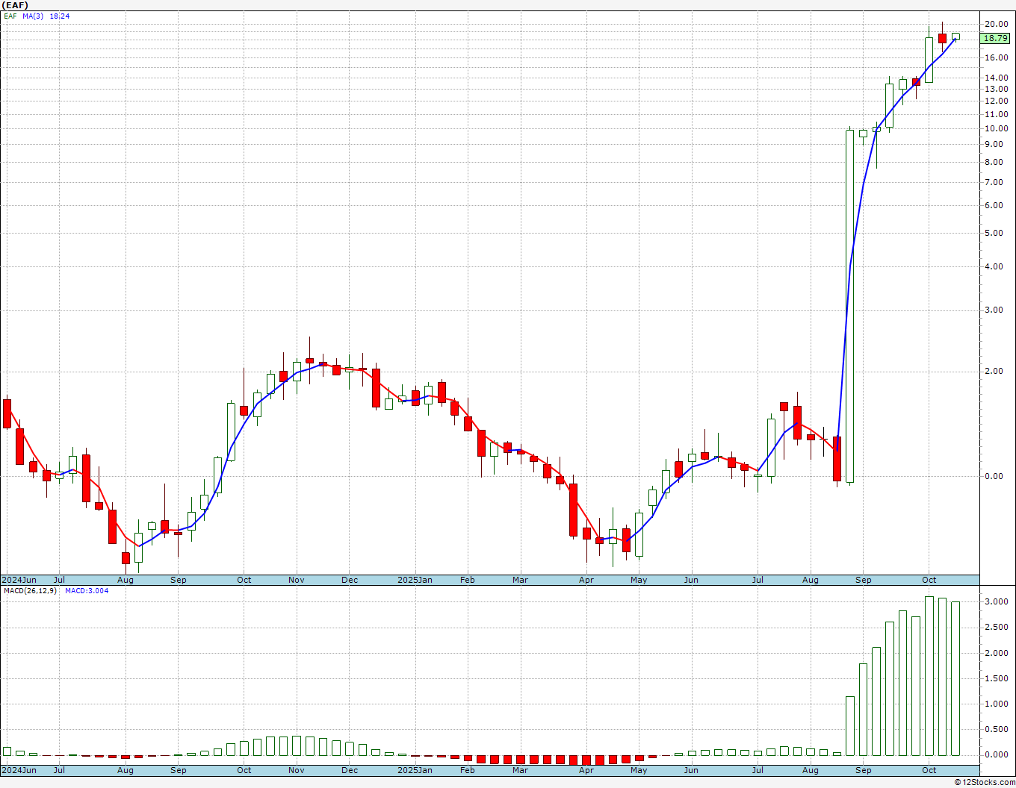The image size is (1016, 788).
Task: Select the 0.000 MACD axis label
Action: [x=996, y=754]
